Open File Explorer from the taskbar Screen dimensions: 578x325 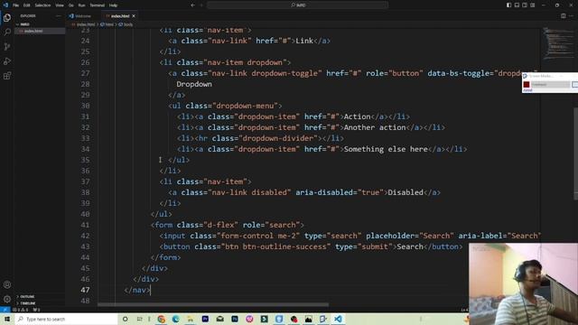pos(191,319)
